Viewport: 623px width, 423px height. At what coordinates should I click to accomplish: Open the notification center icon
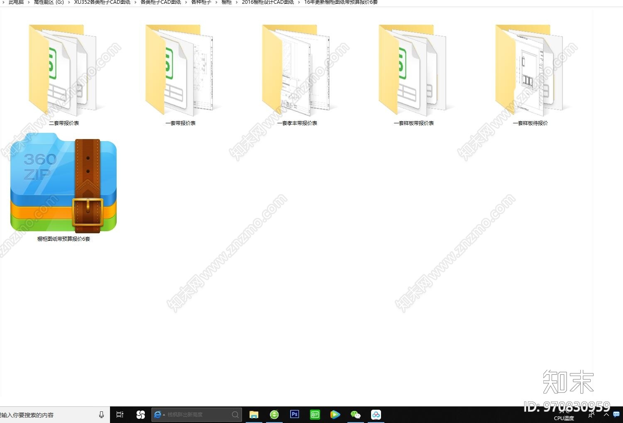coord(616,414)
